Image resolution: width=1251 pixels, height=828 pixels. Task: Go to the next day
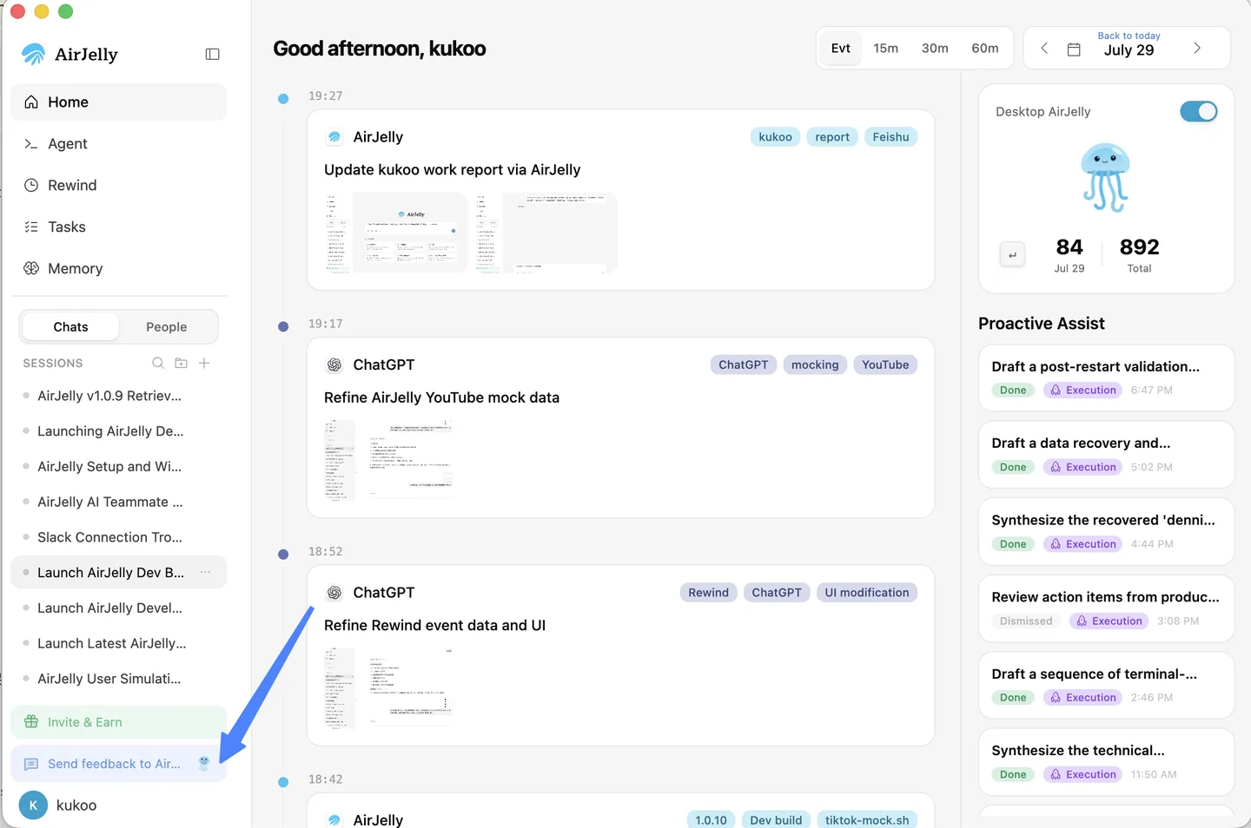tap(1197, 49)
